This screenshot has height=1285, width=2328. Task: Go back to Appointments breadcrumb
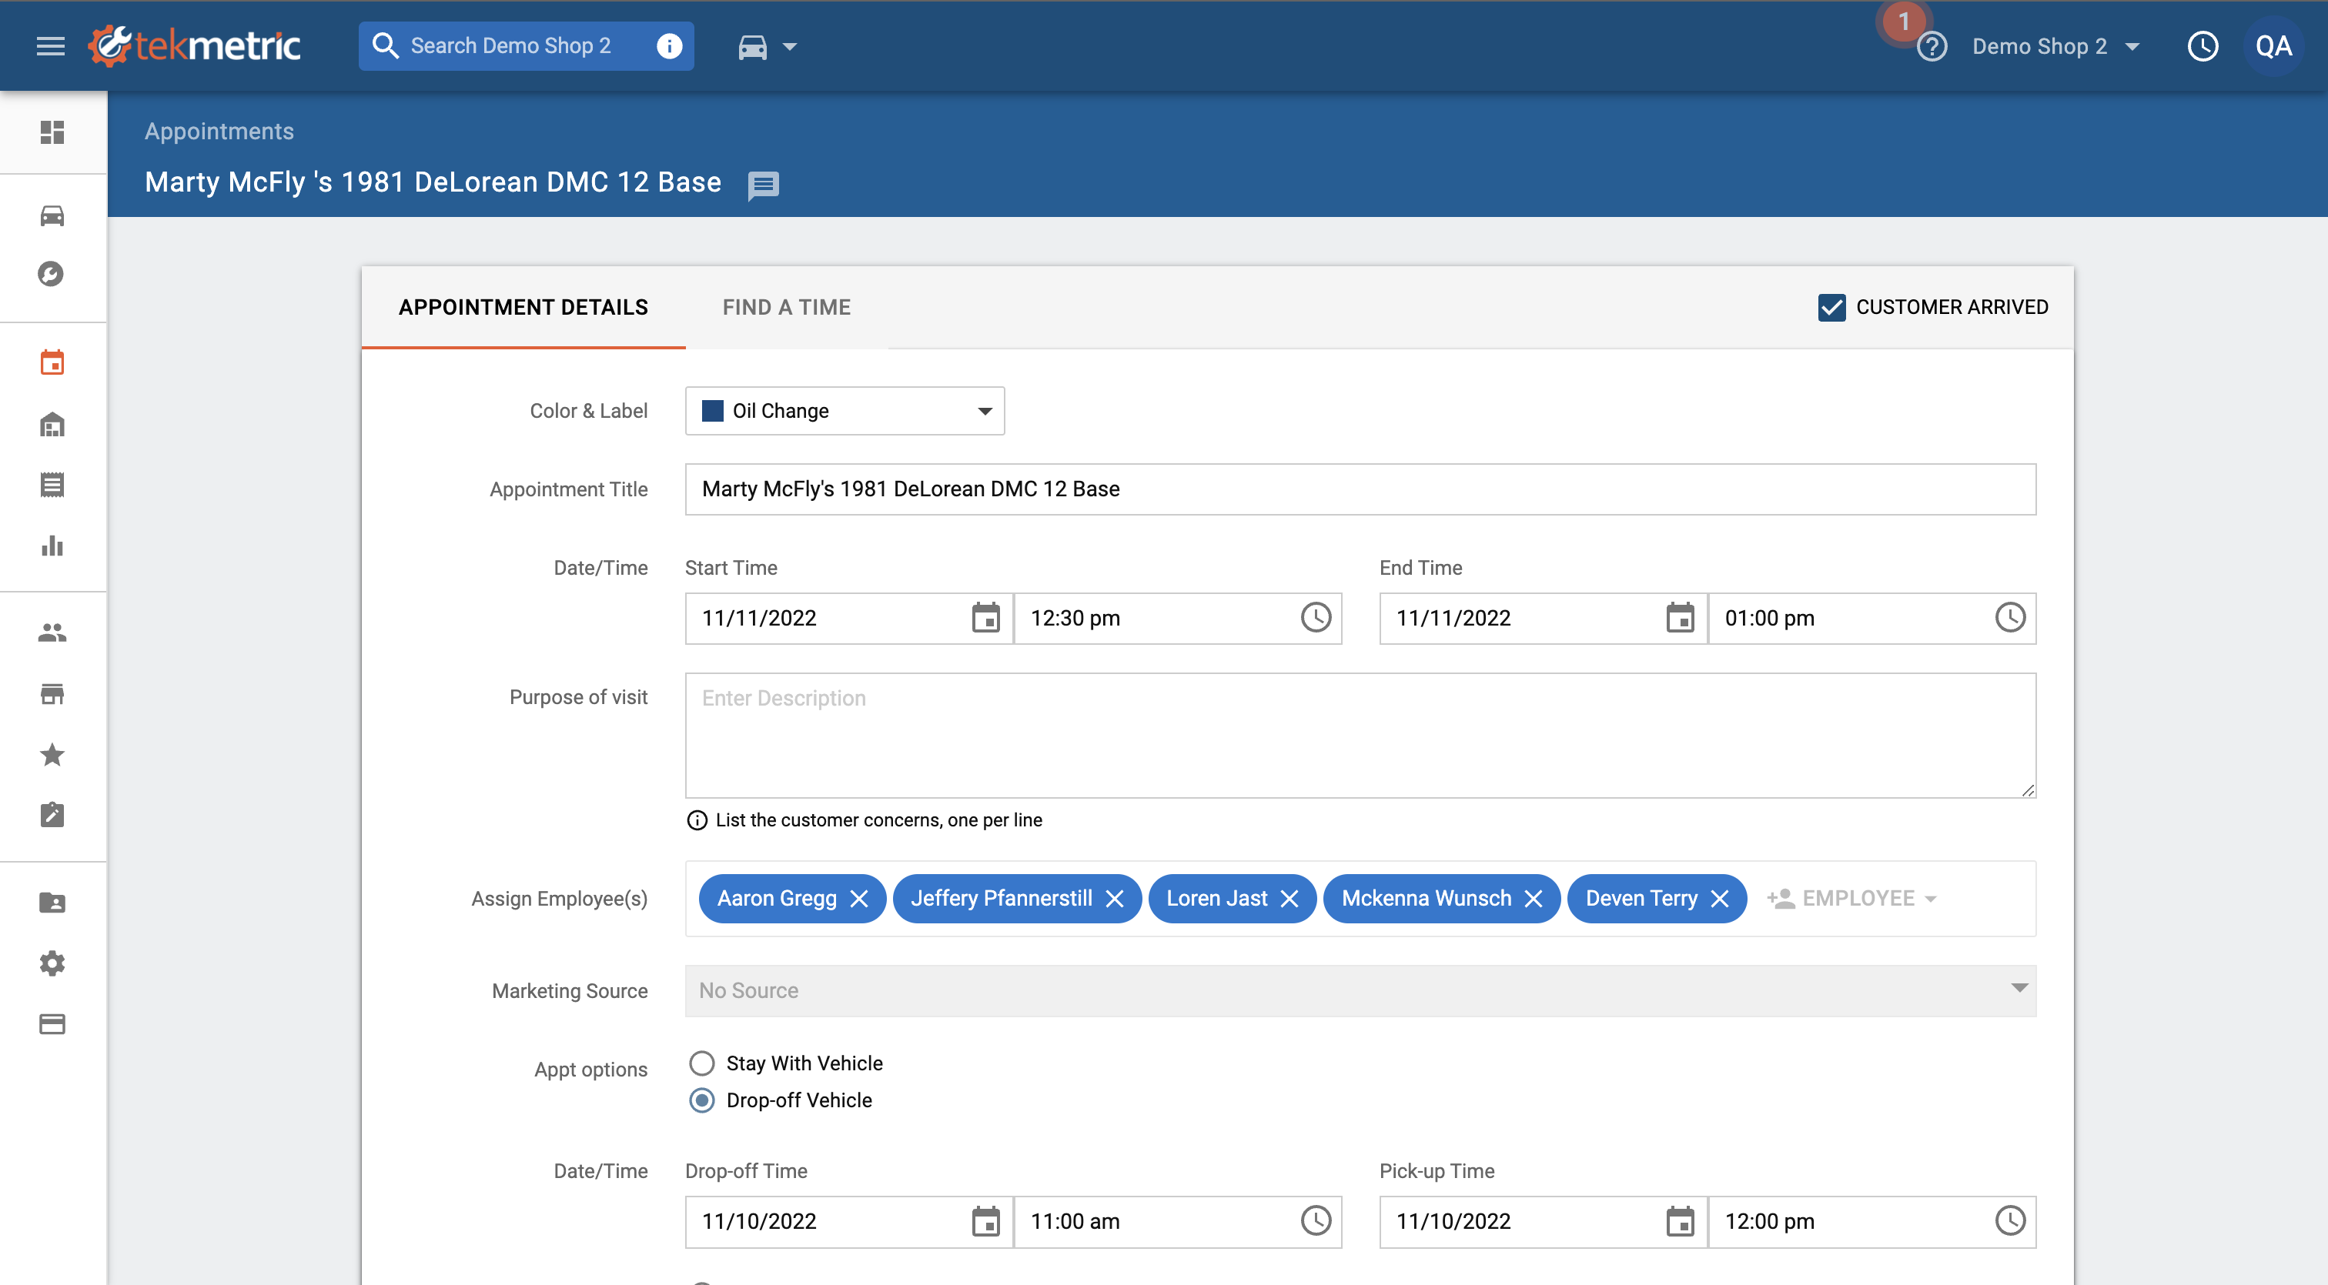[x=219, y=132]
